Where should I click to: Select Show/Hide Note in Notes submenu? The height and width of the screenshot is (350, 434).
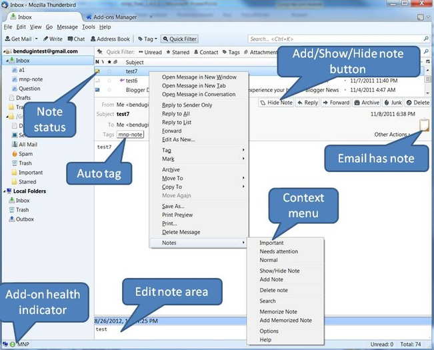click(285, 271)
